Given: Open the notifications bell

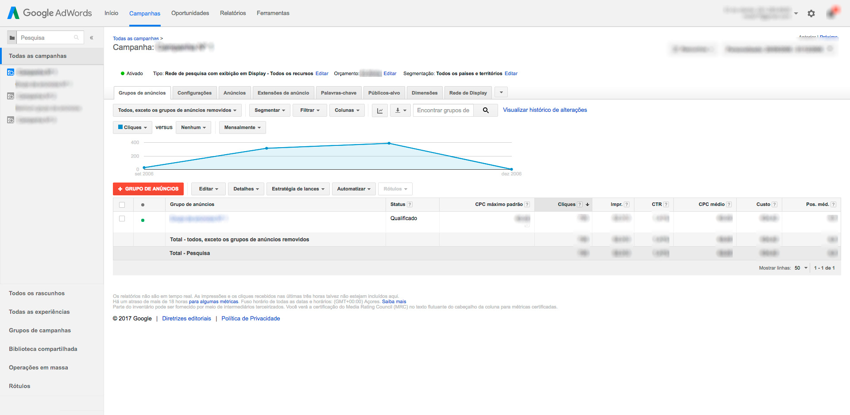Looking at the screenshot, I should (831, 13).
